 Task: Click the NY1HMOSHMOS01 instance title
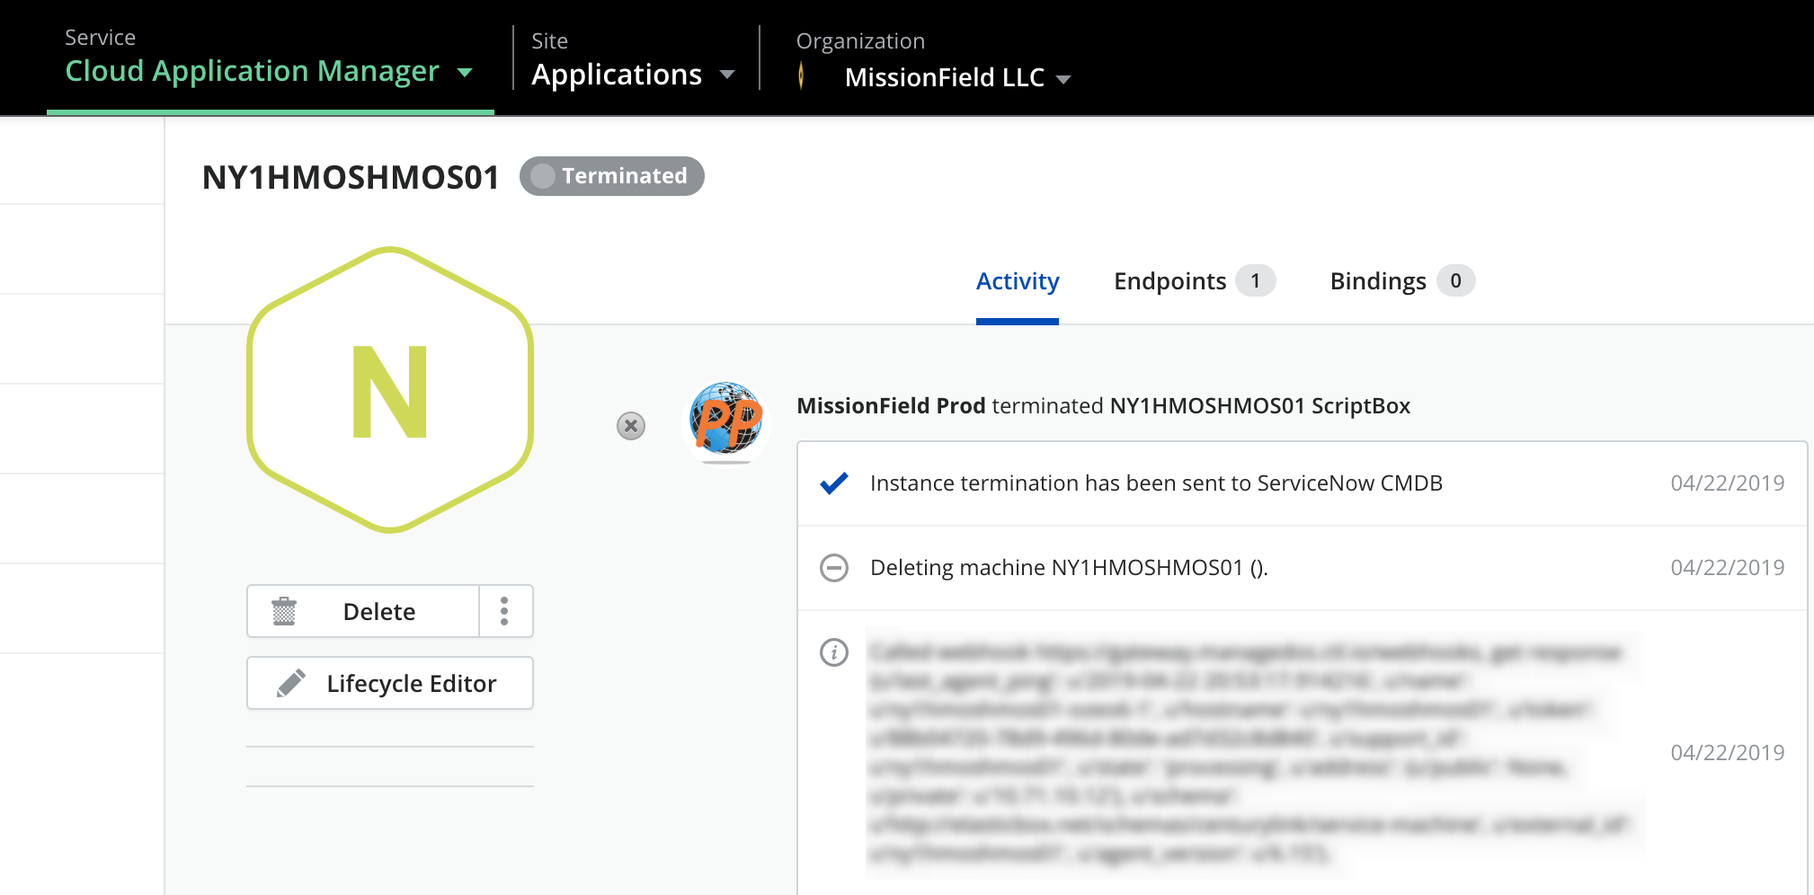click(351, 177)
